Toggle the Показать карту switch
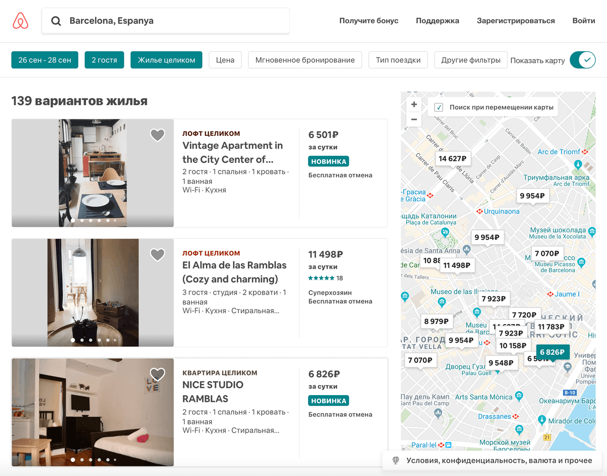This screenshot has width=607, height=476. coord(583,60)
